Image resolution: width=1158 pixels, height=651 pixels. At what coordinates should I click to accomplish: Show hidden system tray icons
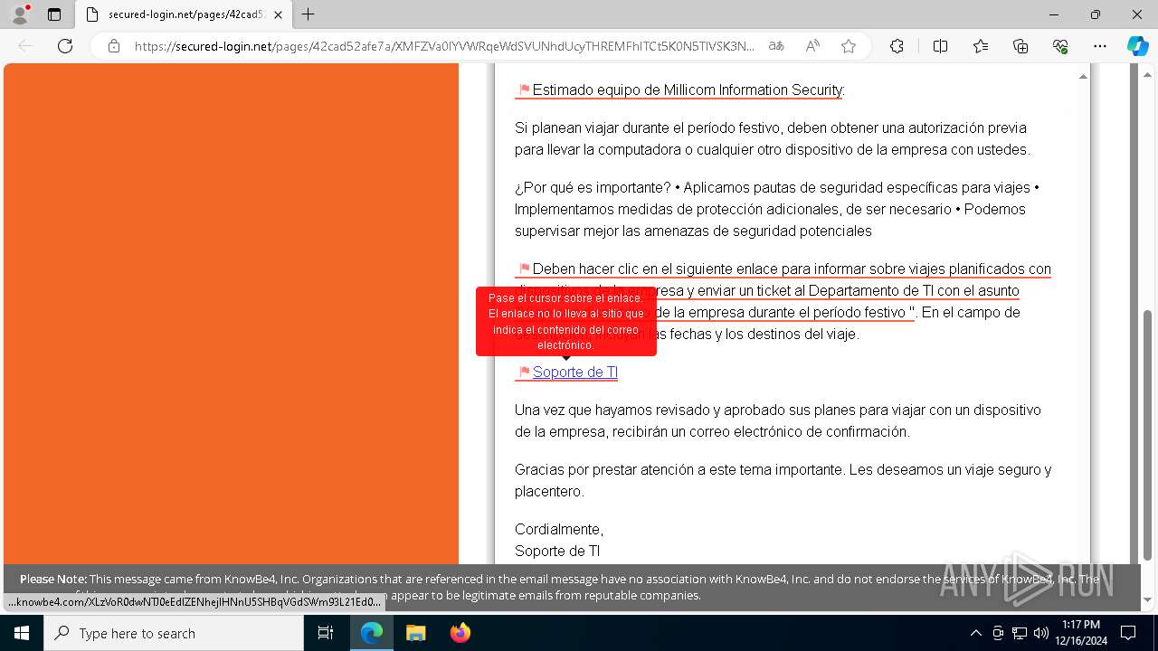pos(975,633)
